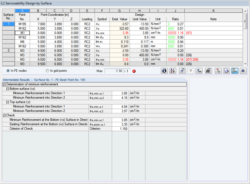Screen dimensions: 250x184
Task: Open the Info about design details icon
Action: tap(164, 71)
